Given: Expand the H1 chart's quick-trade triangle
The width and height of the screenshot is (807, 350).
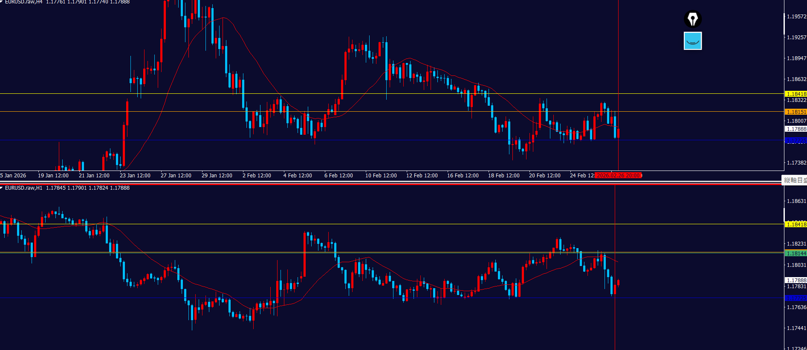Looking at the screenshot, I should click(x=2, y=188).
